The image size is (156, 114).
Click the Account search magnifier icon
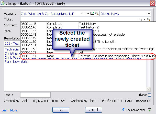coord(97,13)
